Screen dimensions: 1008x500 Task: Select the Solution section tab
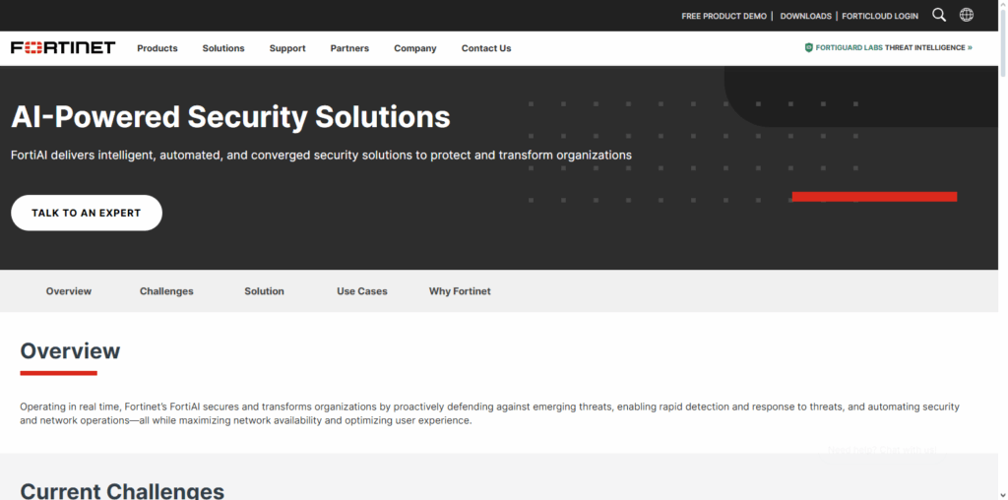264,291
